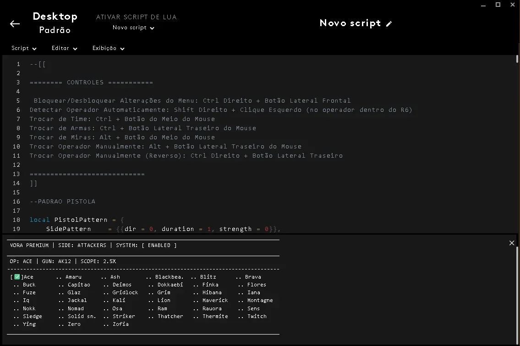Click SIDE: ATTACKERS in console
Viewport: 520px width, 346px height.
[x=82, y=245]
